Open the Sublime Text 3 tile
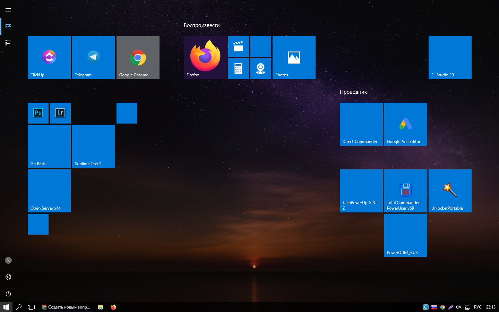This screenshot has height=312, width=499. coord(94,146)
